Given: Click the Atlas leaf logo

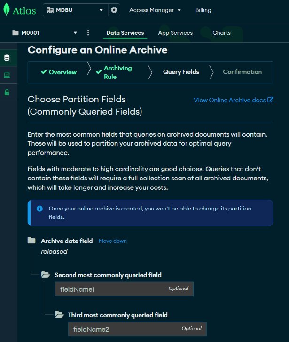Looking at the screenshot, I should pyautogui.click(x=7, y=9).
